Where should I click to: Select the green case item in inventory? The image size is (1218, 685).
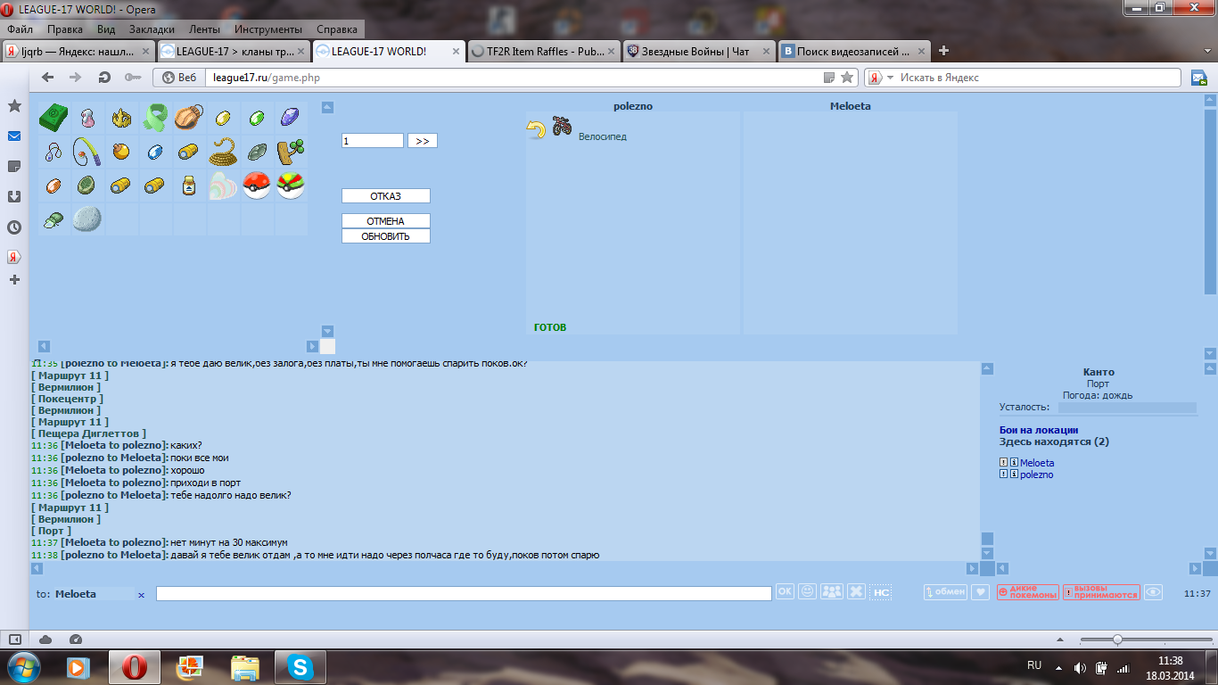53,118
